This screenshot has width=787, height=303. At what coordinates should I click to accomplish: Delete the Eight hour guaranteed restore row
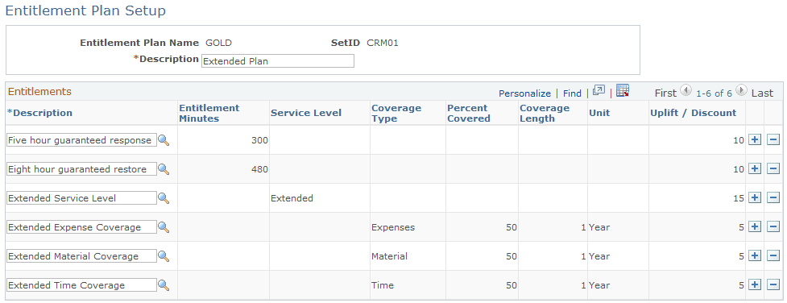(x=773, y=169)
